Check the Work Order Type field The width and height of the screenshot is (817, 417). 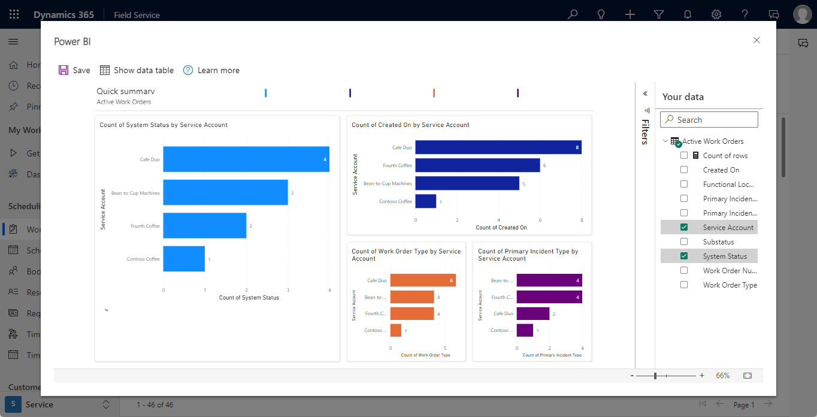click(x=684, y=285)
